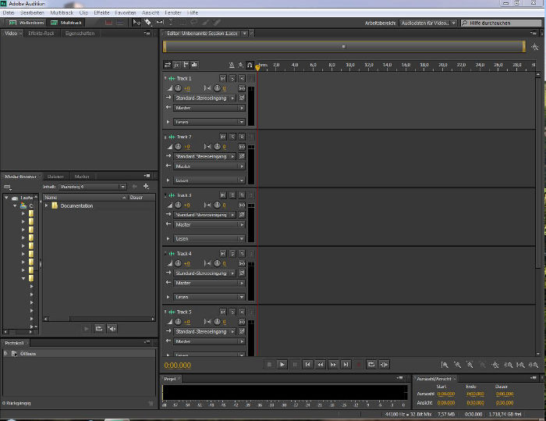Click the Play button
Screen dimensions: 546x421
tap(282, 365)
